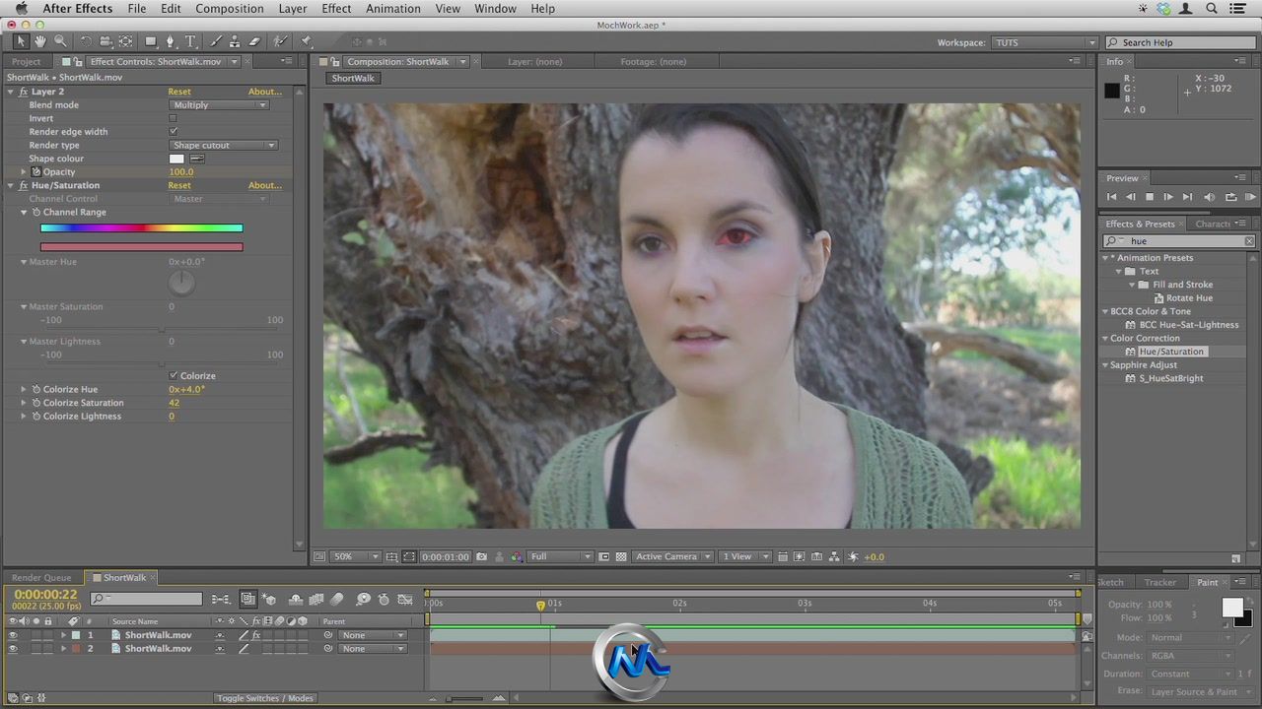Viewport: 1262px width, 709px height.
Task: Click the Draft 3D icon in the timeline
Action: [270, 599]
